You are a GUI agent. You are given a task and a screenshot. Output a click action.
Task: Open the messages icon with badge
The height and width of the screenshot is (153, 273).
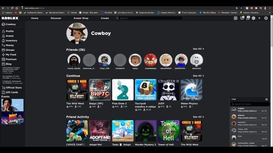242,18
